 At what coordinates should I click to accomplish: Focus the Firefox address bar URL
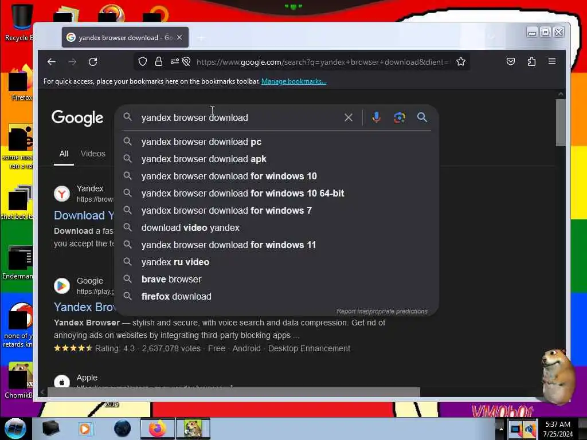[x=322, y=62]
